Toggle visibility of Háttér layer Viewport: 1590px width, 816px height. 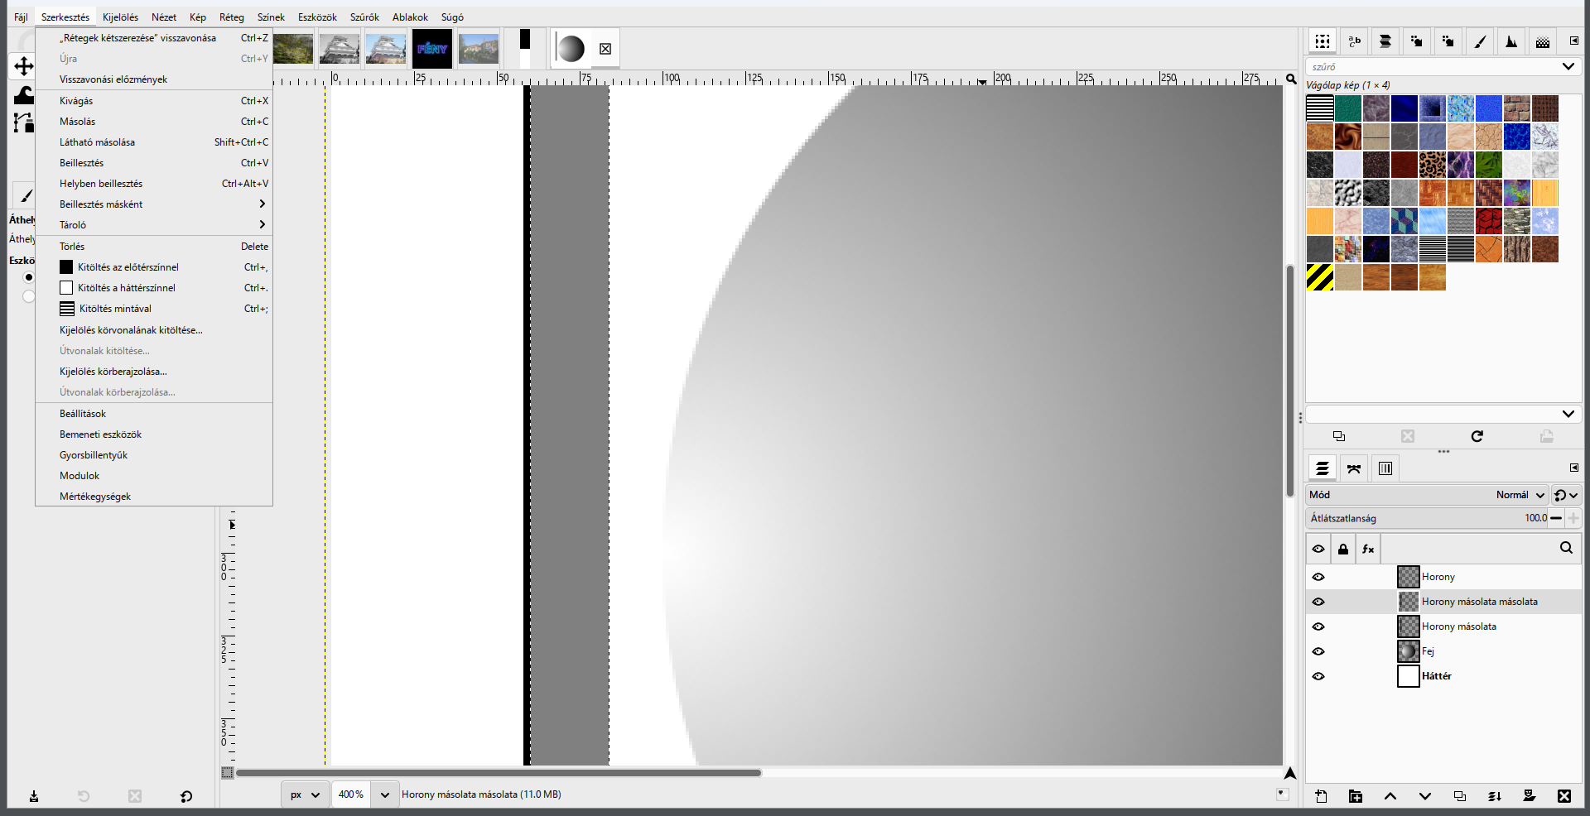point(1318,676)
